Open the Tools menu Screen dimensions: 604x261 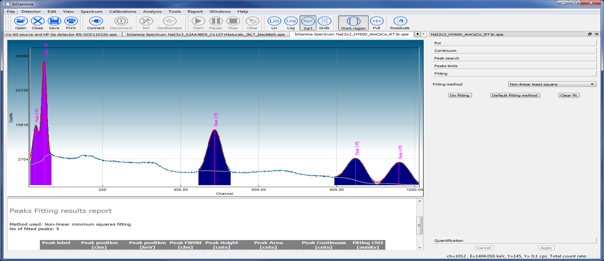pyautogui.click(x=174, y=12)
